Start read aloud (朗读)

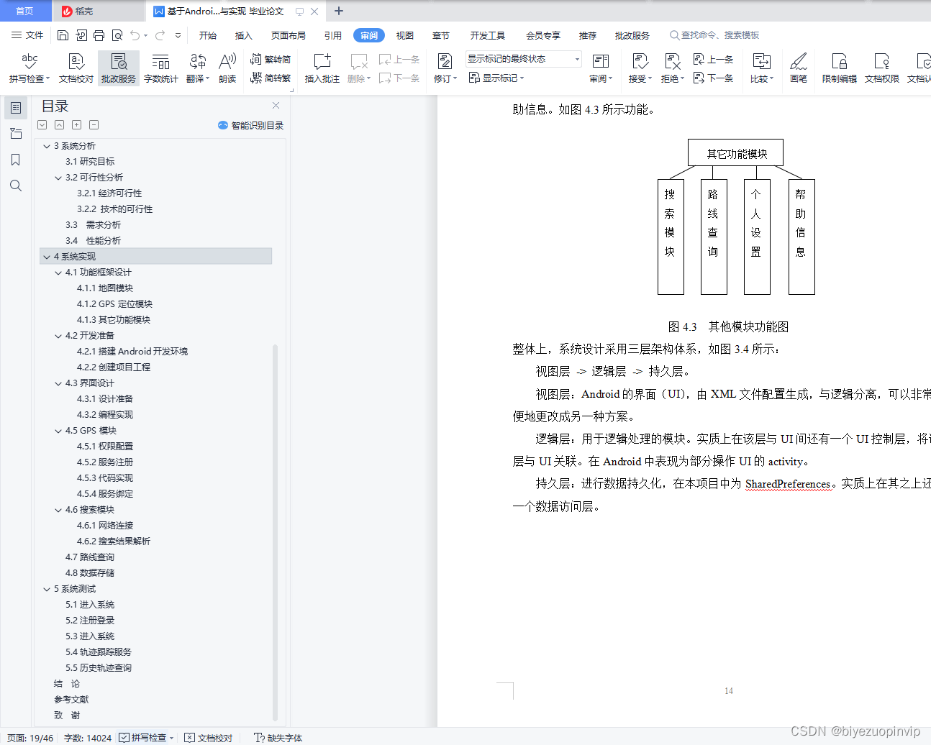(x=227, y=68)
